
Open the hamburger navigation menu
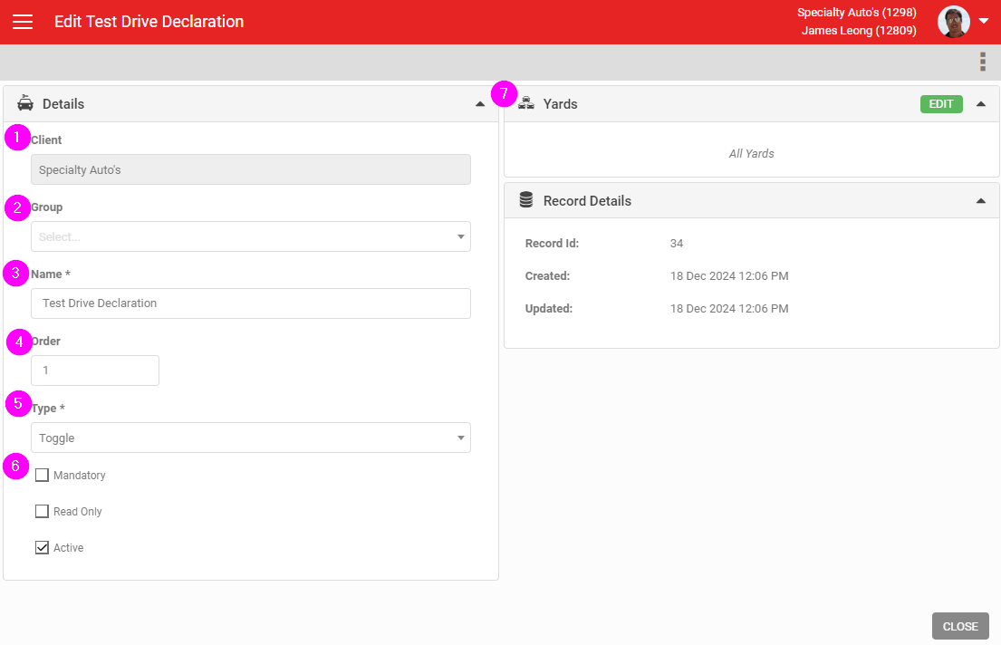click(x=23, y=22)
